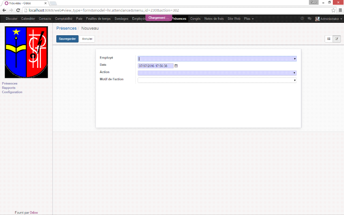The height and width of the screenshot is (215, 344).
Task: Open the Discuter menu
Action: point(12,18)
